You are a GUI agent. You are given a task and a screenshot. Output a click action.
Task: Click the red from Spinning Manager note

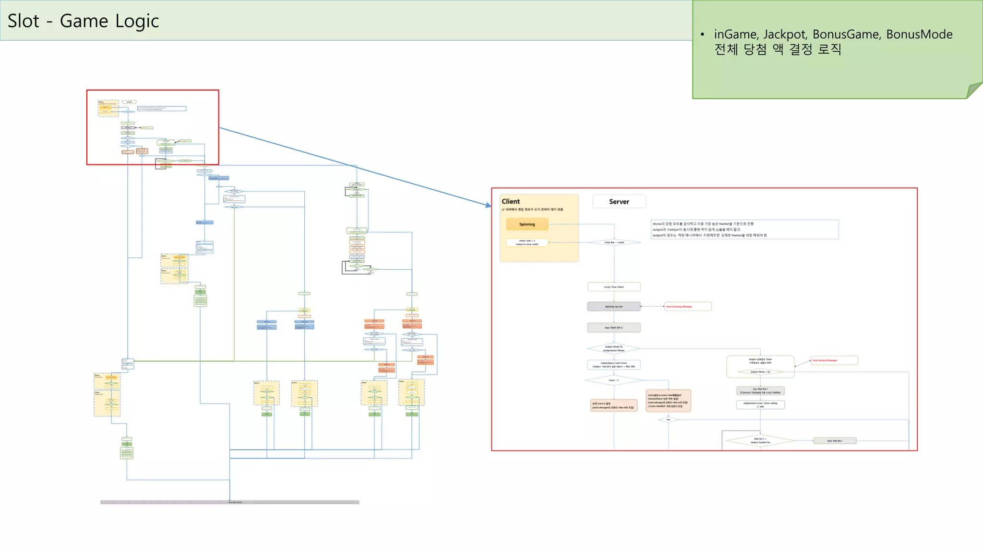coord(687,307)
